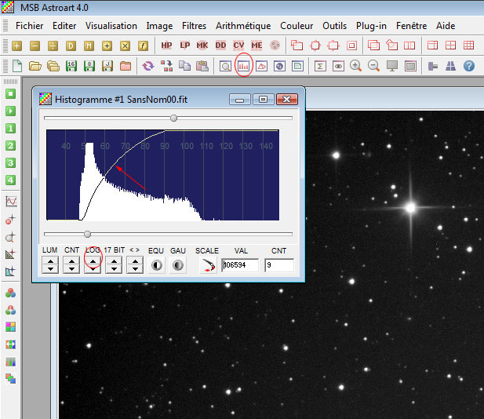The height and width of the screenshot is (419, 484).
Task: Click sidebar green button number 4
Action: point(10,180)
